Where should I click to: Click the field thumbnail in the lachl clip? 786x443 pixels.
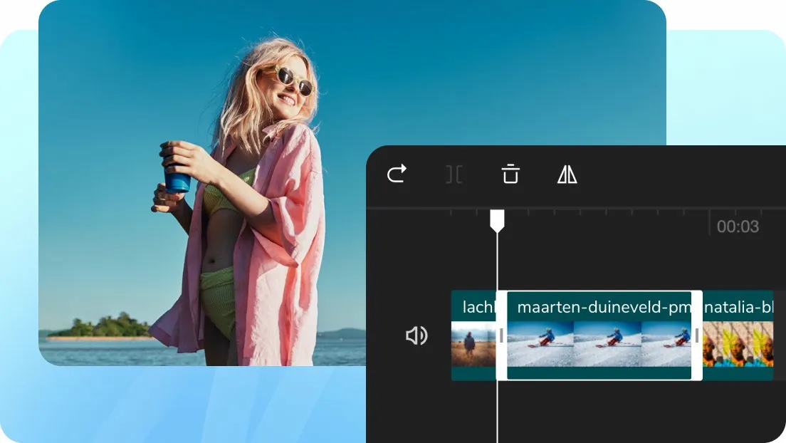click(x=473, y=344)
